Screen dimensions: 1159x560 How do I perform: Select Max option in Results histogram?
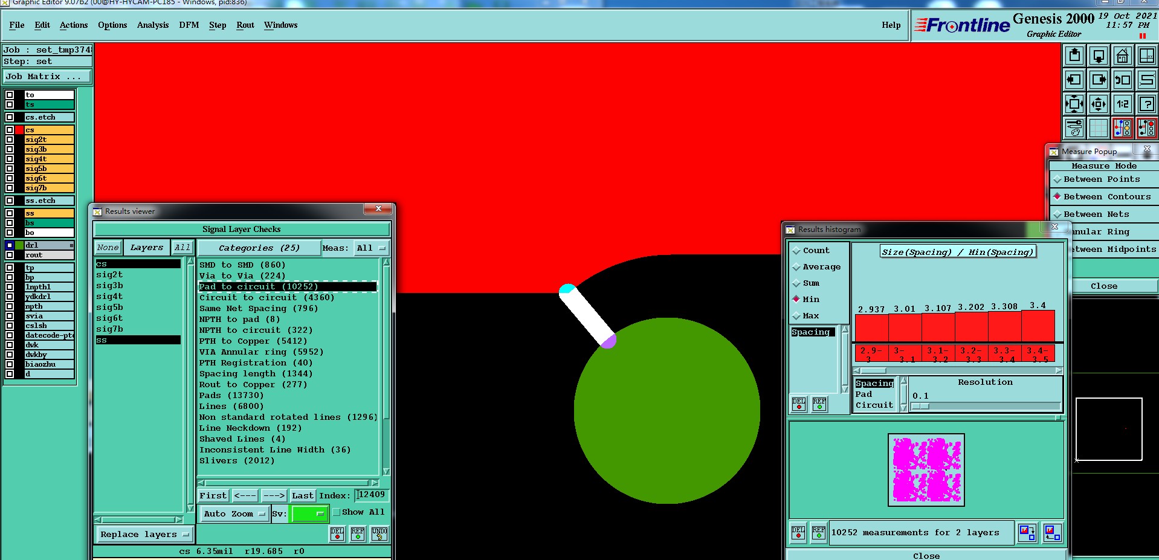click(806, 316)
